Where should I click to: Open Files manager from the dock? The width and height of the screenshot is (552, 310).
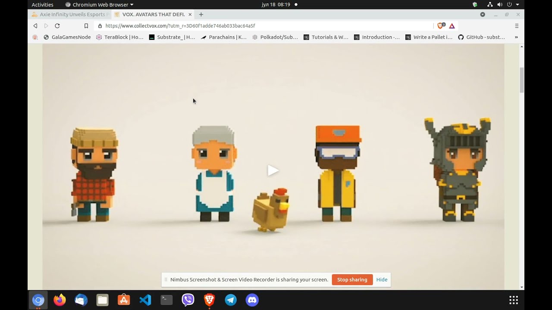click(x=103, y=300)
